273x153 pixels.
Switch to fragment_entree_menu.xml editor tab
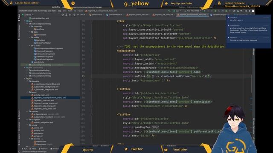[x=137, y=15]
